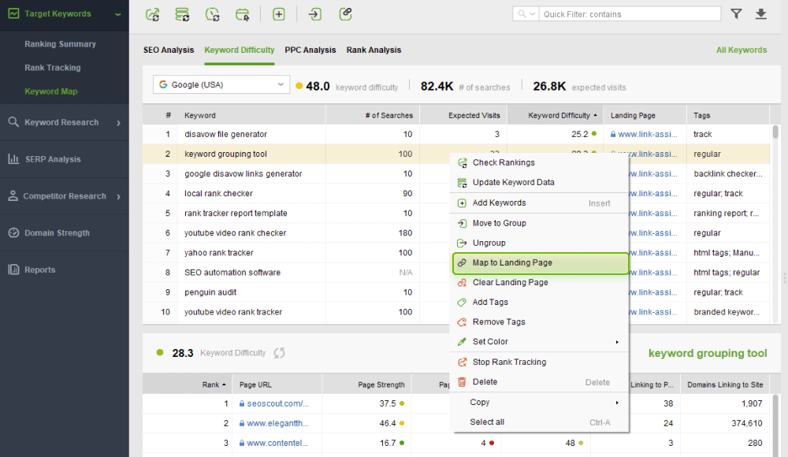Open Keyword Map in sidebar
Viewport: 788px width, 457px height.
click(51, 91)
